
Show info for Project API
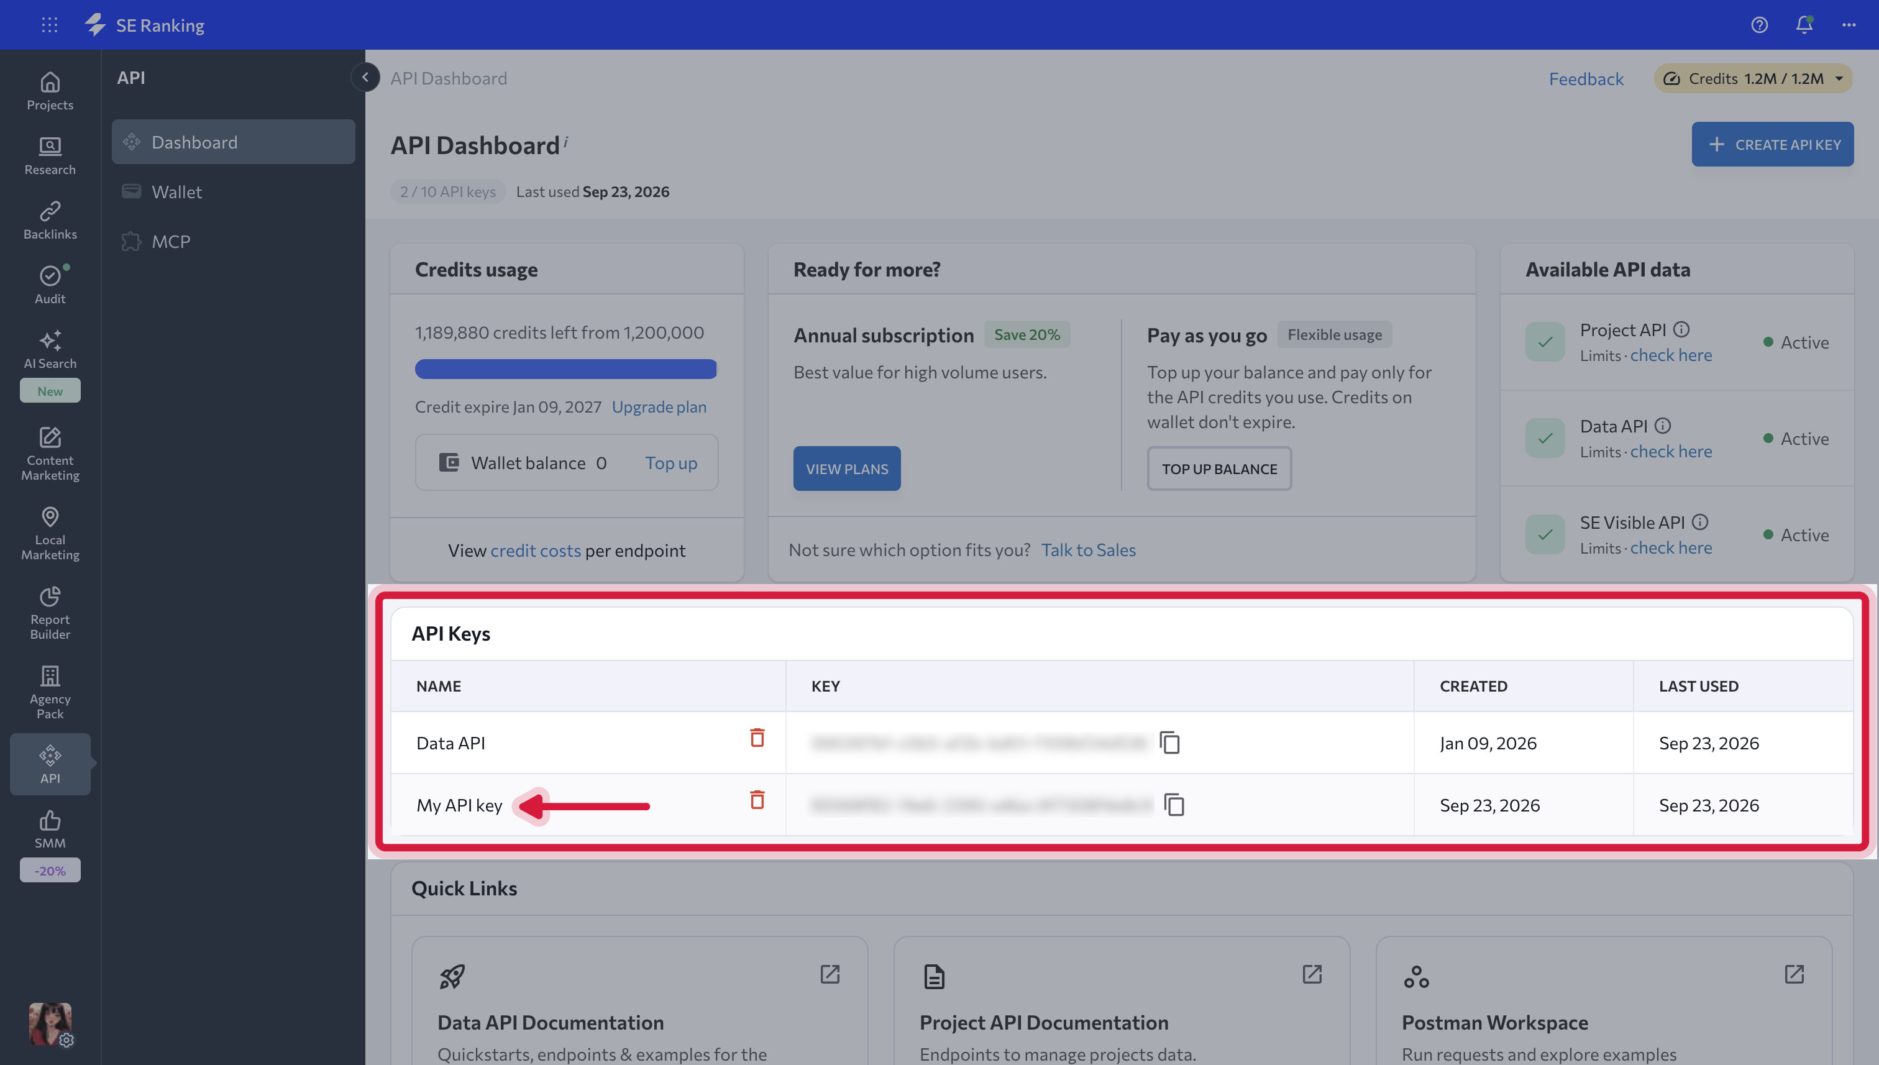click(1681, 329)
